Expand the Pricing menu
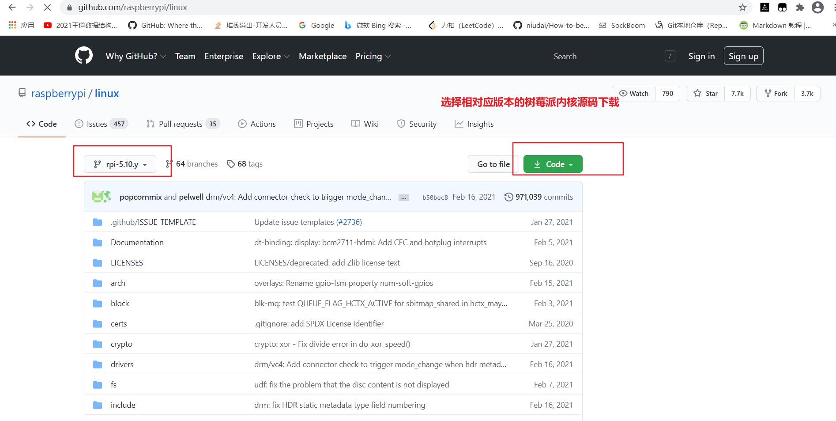Screen dimensions: 836x421 [x=373, y=56]
